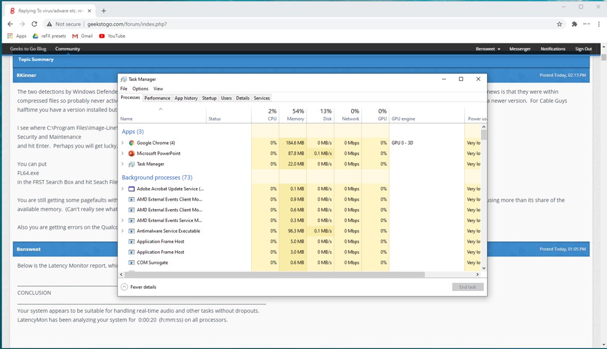Click the Fewer details link
Image resolution: width=607 pixels, height=349 pixels.
pyautogui.click(x=143, y=287)
